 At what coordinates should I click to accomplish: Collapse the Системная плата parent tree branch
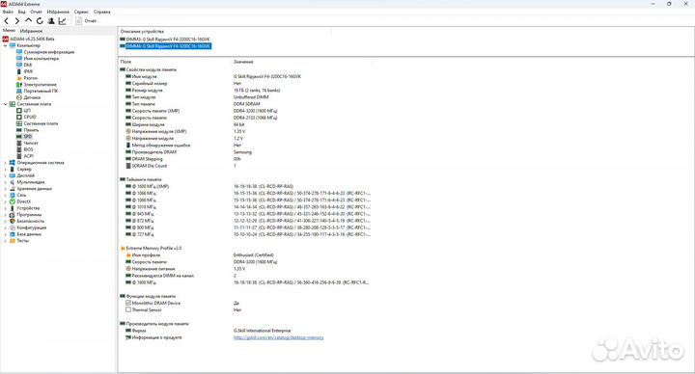(x=6, y=104)
